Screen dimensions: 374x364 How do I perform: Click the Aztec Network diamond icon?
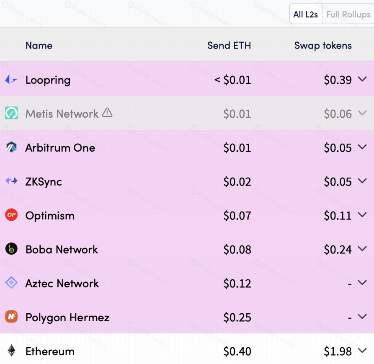11,283
